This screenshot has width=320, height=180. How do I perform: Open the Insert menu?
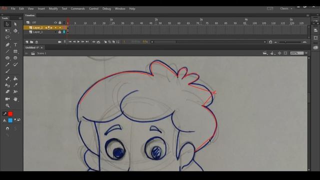pyautogui.click(x=41, y=9)
